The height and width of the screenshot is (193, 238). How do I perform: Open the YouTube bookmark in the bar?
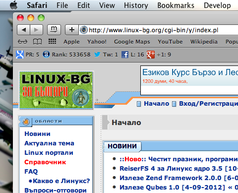pos(170,42)
